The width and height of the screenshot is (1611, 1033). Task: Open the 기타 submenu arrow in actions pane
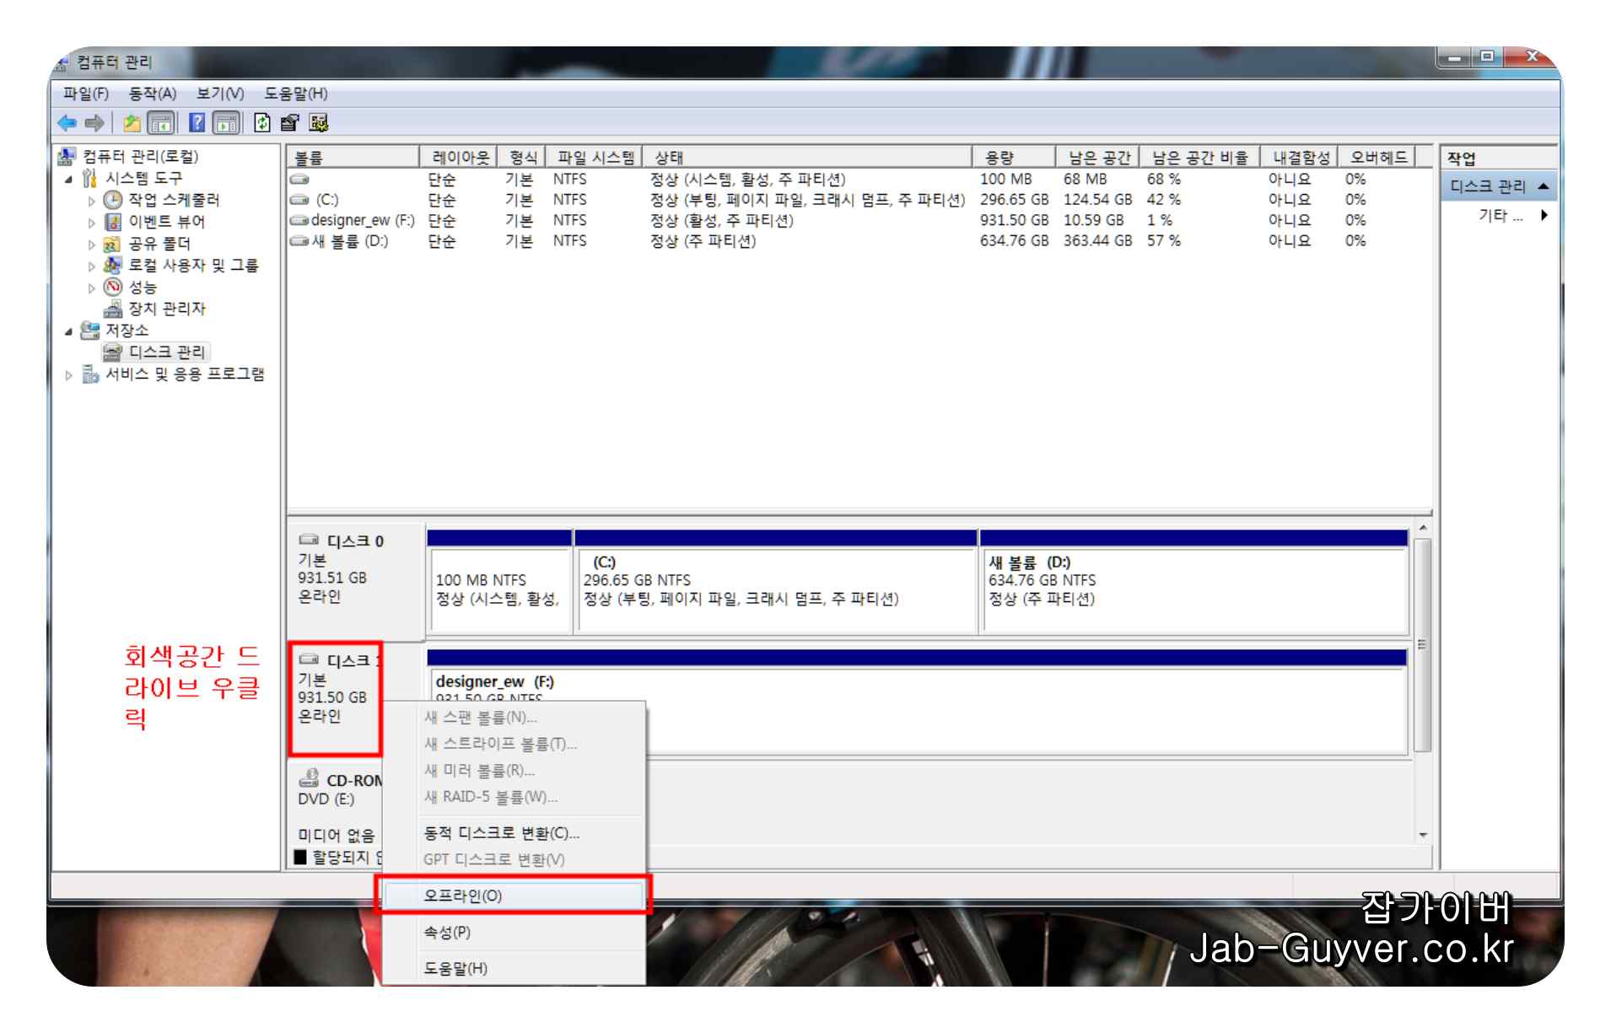[1544, 216]
